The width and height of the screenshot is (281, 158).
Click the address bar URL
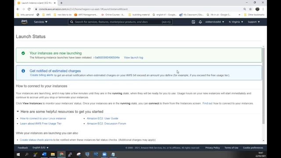[x=83, y=9]
